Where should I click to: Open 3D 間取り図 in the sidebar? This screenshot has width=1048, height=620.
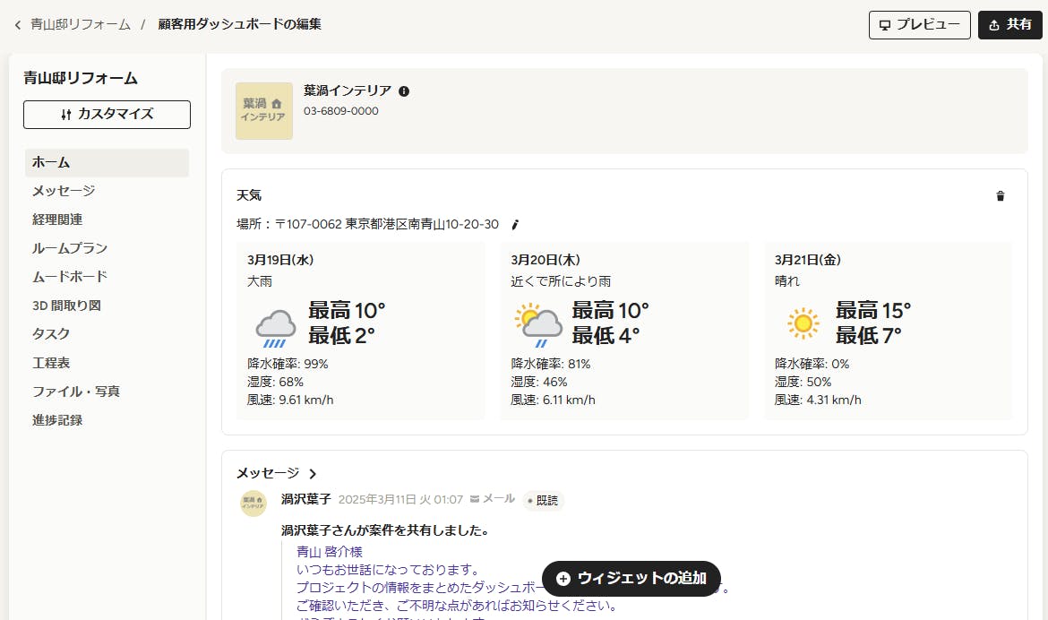tap(66, 305)
